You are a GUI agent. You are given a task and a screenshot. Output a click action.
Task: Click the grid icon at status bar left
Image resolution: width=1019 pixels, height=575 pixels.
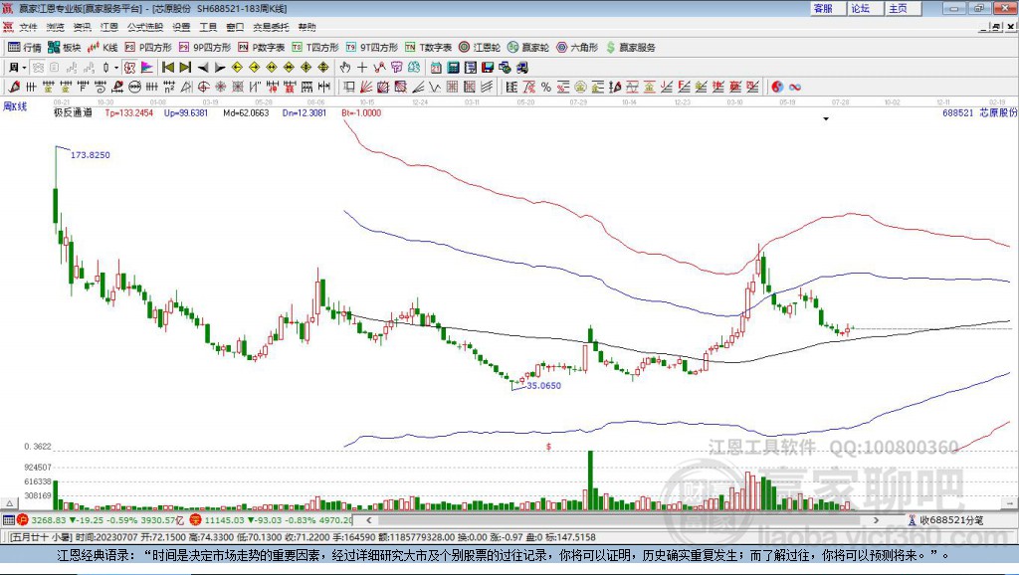coord(8,519)
